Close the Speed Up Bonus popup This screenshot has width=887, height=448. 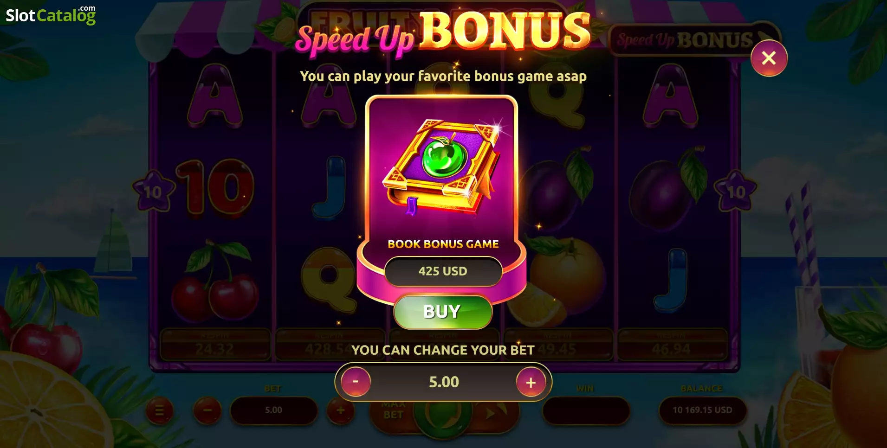tap(769, 58)
